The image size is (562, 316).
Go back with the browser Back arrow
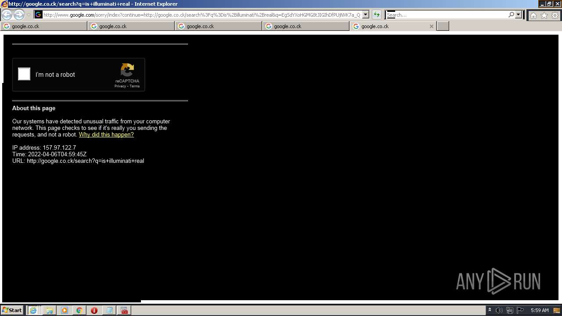pyautogui.click(x=7, y=14)
